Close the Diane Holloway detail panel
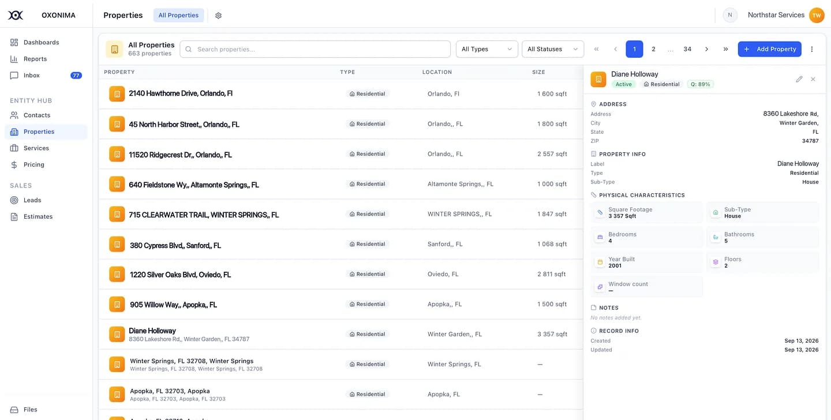The height and width of the screenshot is (420, 831). (813, 79)
